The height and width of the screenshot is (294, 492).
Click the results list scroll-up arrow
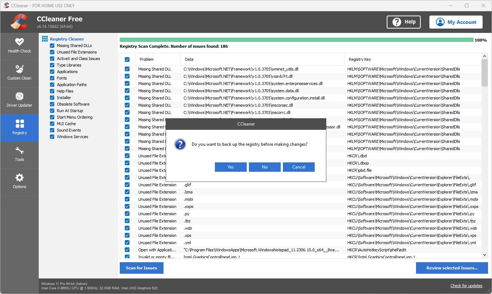[485, 55]
